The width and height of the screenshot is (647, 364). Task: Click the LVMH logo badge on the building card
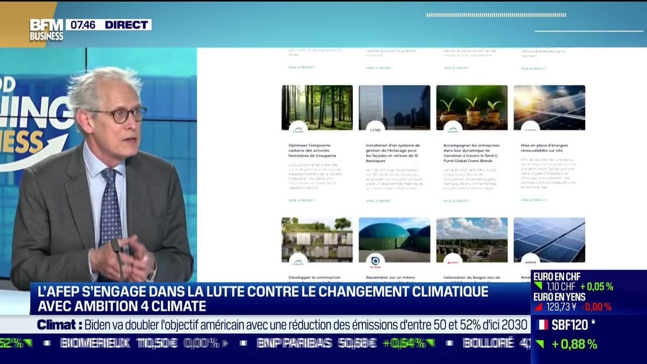(376, 129)
